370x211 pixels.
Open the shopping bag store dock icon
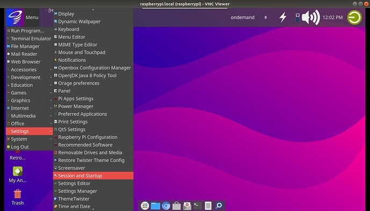(177, 206)
